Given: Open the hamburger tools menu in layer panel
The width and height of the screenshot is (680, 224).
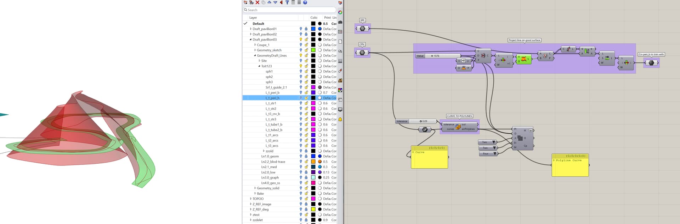Looking at the screenshot, I should 299,2.
